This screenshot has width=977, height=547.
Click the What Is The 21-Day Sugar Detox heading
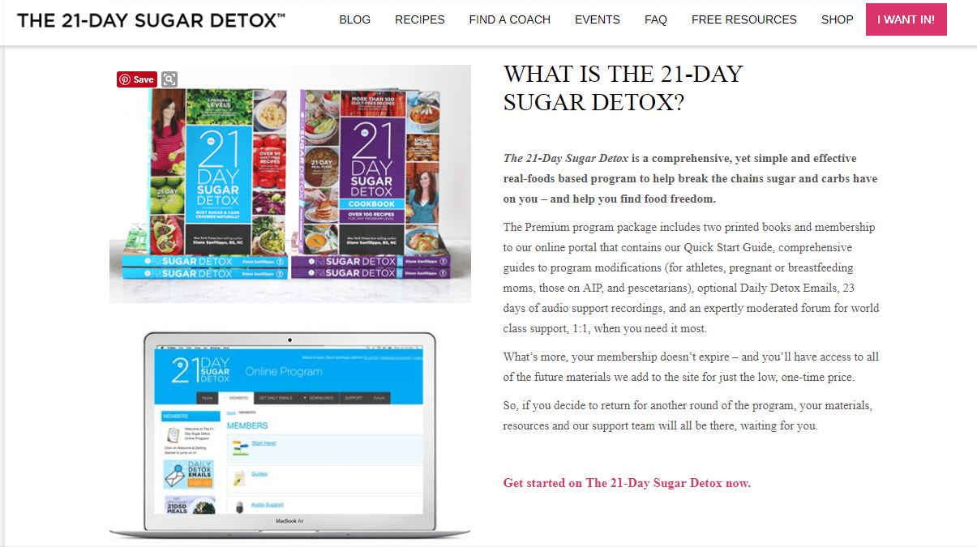623,88
